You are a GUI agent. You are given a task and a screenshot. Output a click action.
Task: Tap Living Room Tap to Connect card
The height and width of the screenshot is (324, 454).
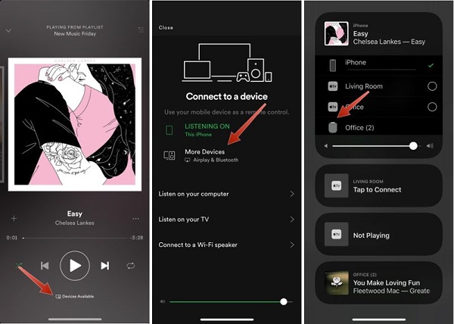378,185
